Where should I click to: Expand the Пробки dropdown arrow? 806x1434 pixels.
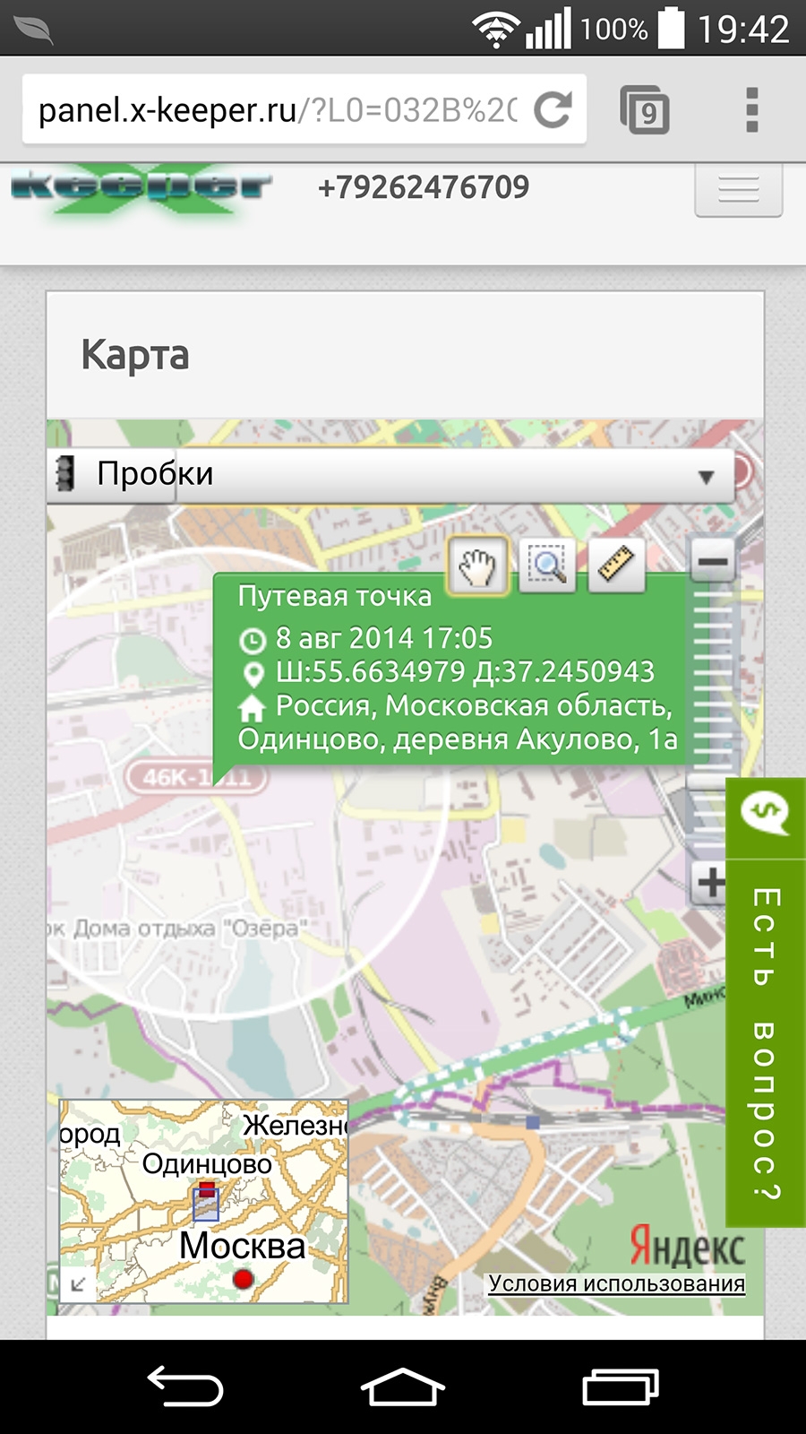(706, 476)
